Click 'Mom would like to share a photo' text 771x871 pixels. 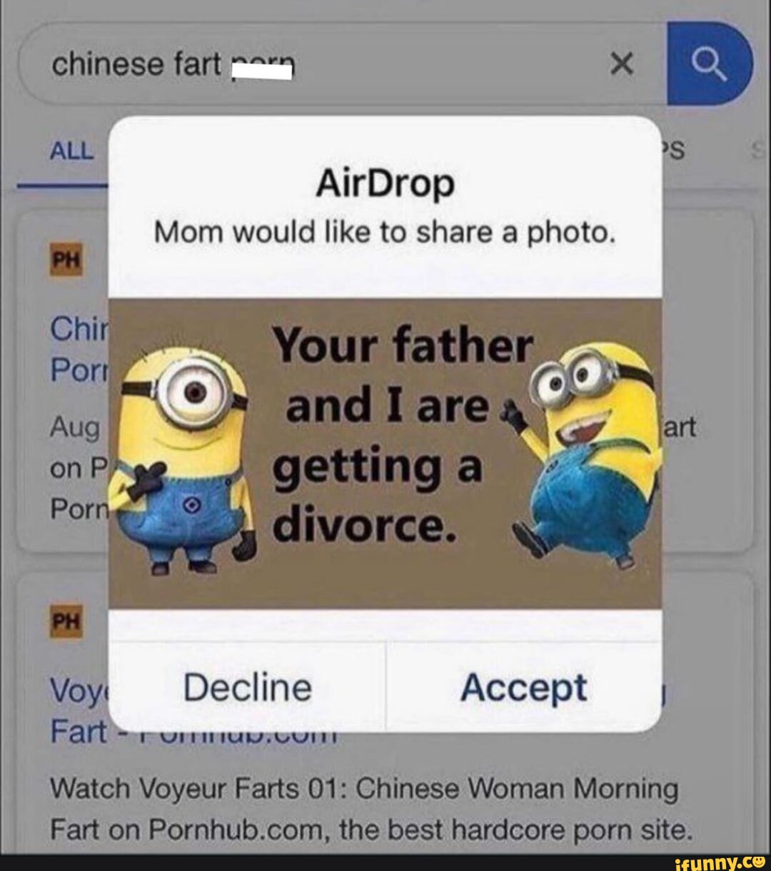(x=385, y=233)
